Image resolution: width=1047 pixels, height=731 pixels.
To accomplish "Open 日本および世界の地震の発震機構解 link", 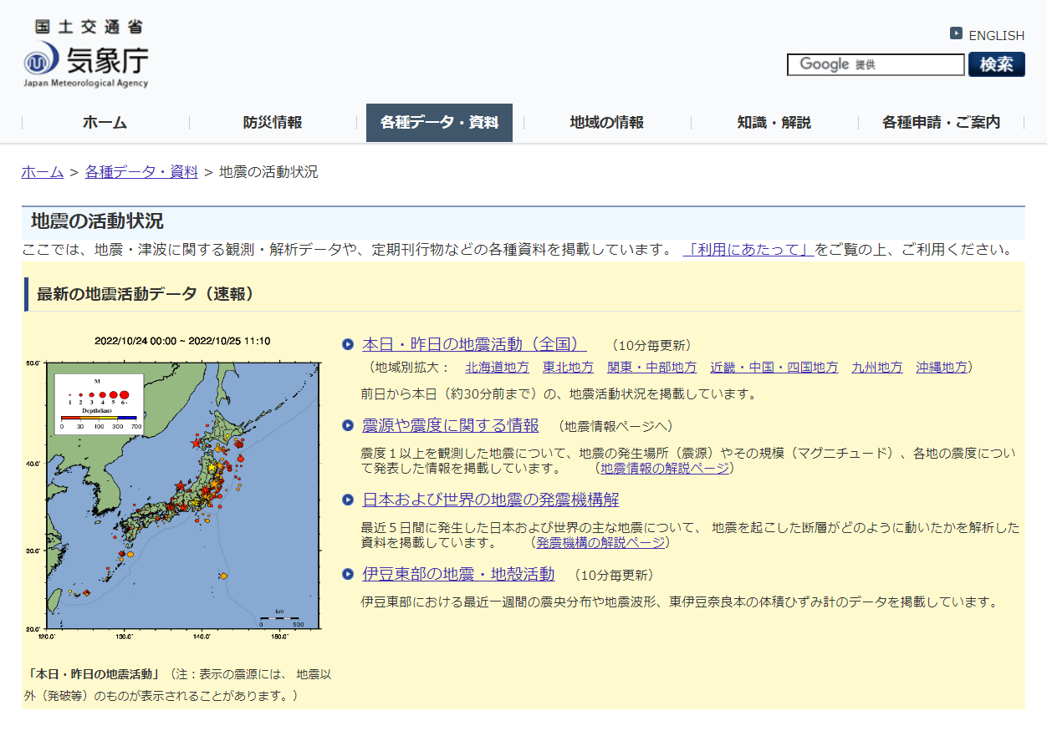I will pyautogui.click(x=491, y=500).
